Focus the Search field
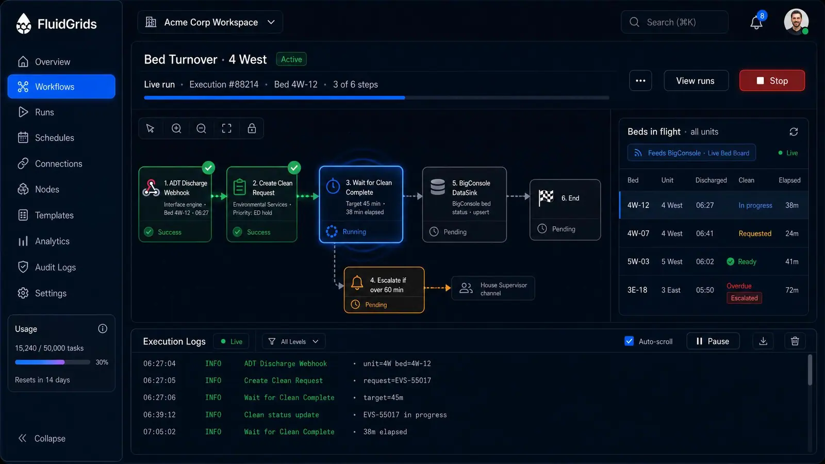Screen dimensions: 825x464 click(674, 22)
